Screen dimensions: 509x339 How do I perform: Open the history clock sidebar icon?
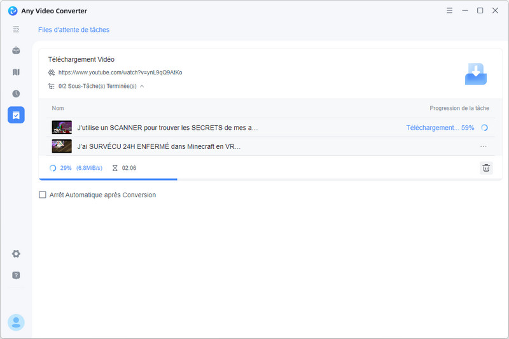pos(16,93)
